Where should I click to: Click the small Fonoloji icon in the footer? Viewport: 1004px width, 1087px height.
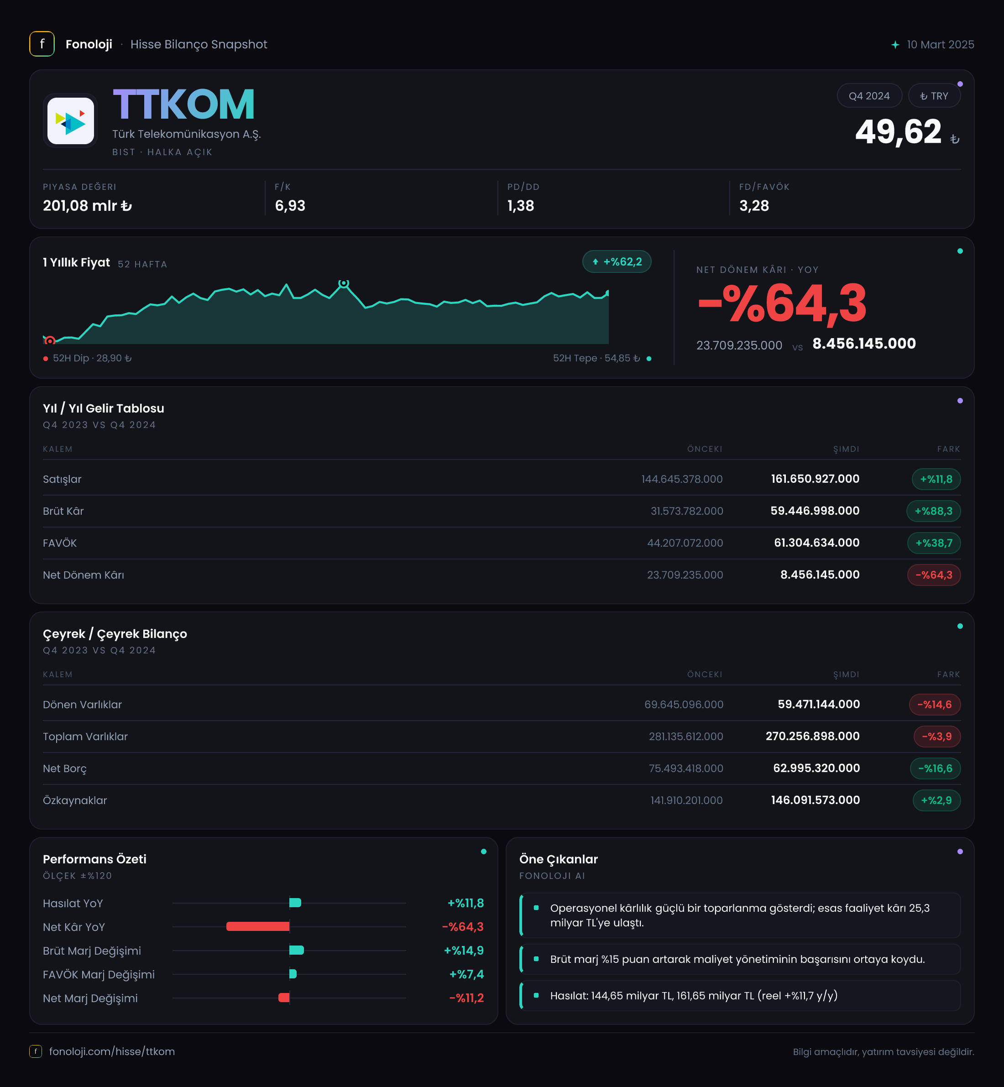pos(35,1051)
